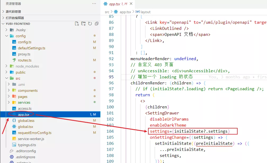Image resolution: width=267 pixels, height=163 pixels.
Task: Open proxy.ts file
Action: (x=24, y=54)
